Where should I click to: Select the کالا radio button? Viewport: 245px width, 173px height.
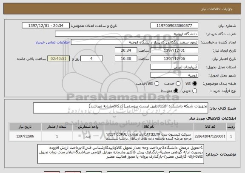pos(194,84)
